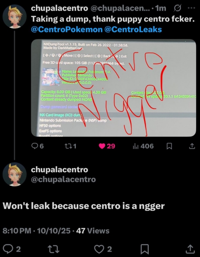Open the profile avatar on the main tweet
Image resolution: width=200 pixels, height=257 pixels.
(x=14, y=174)
